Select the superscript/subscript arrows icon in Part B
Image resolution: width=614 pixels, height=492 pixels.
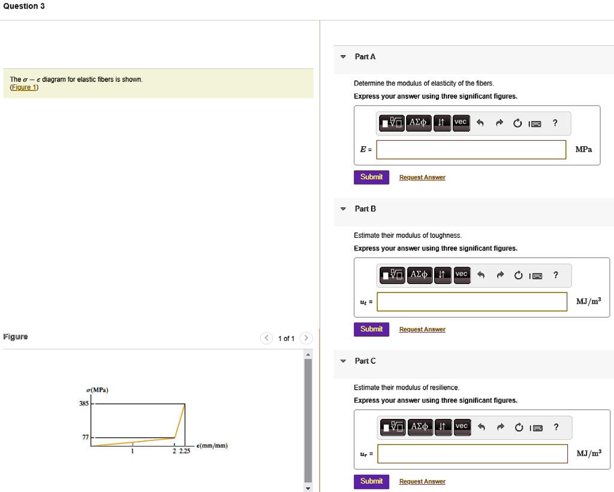[x=442, y=274]
